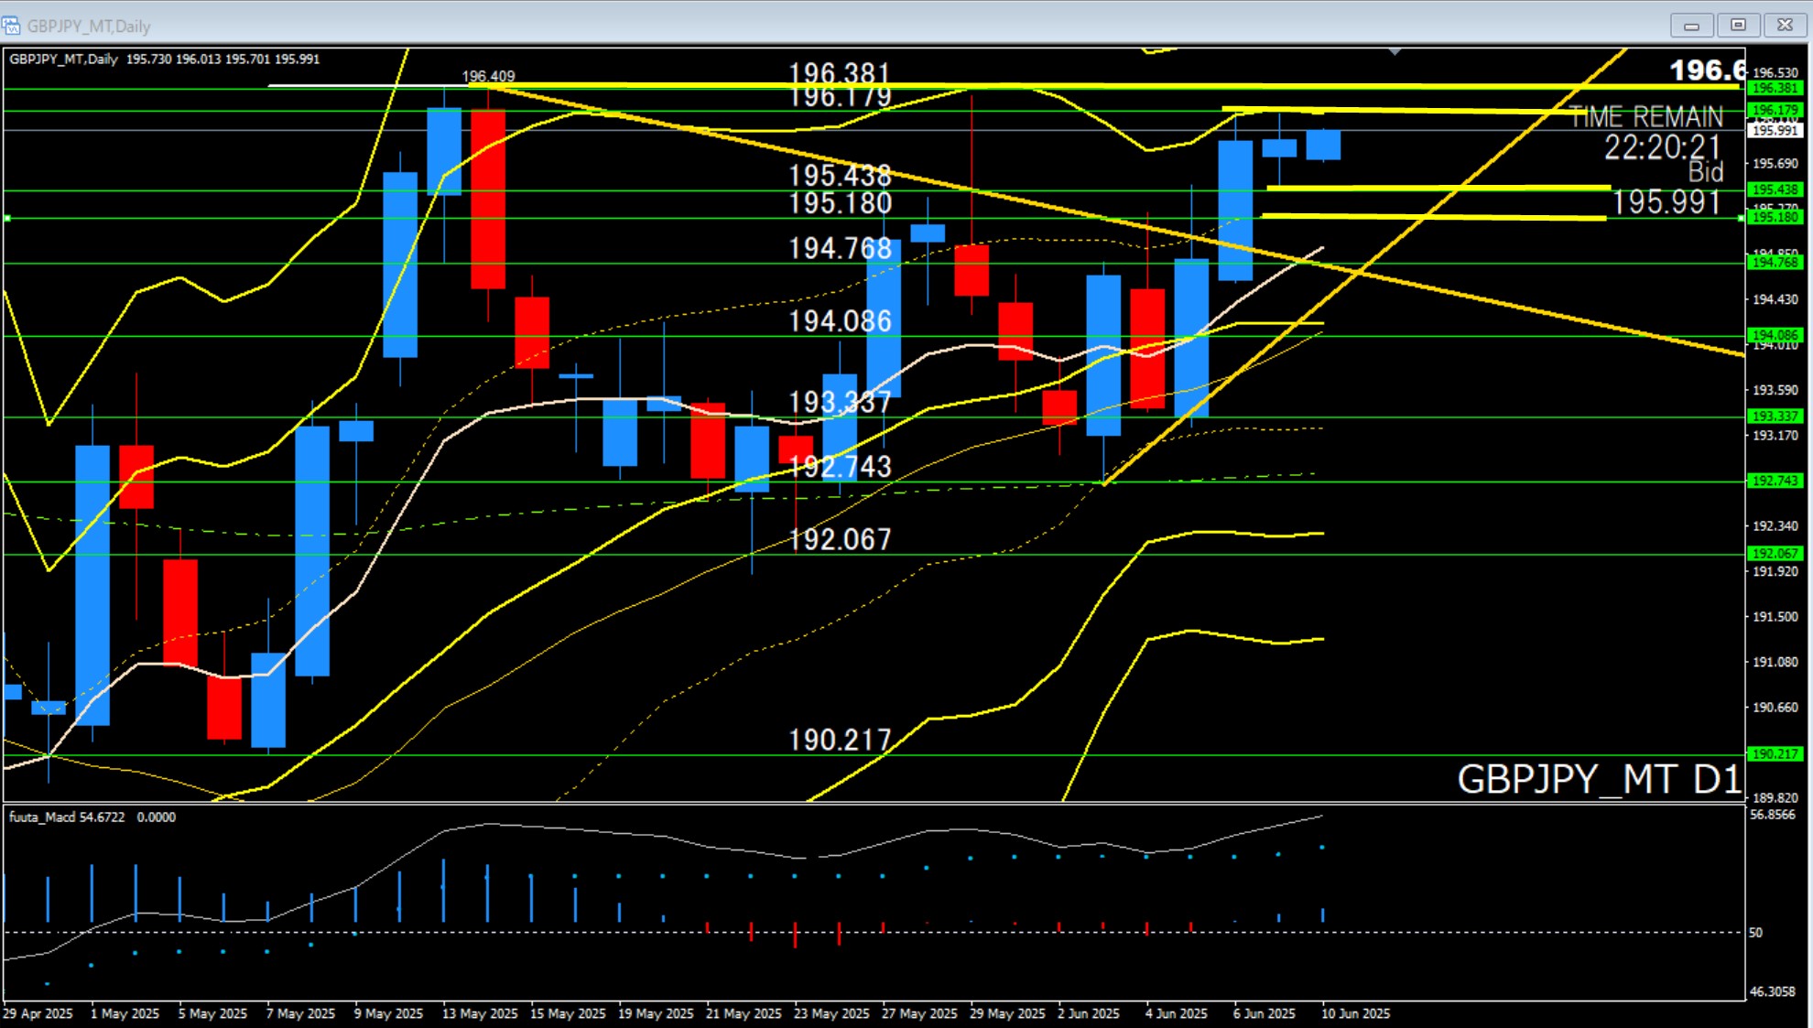Click the 189.820 price scale value
Viewport: 1813px width, 1028px height.
click(x=1775, y=798)
